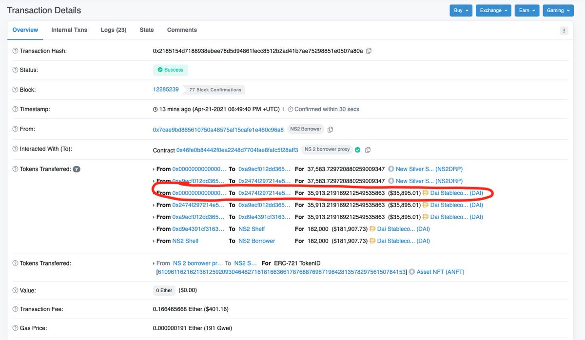Click help icon beside Tokens Transferred 7

15,170
